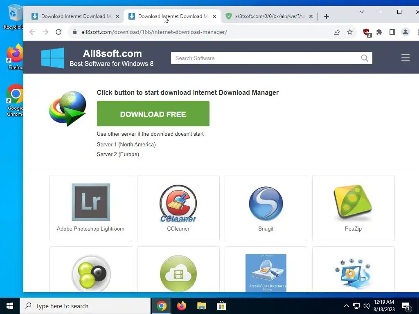Open the Adobe Photoshop Lightroom icon
Viewport: 419px width, 314px height.
click(x=91, y=202)
